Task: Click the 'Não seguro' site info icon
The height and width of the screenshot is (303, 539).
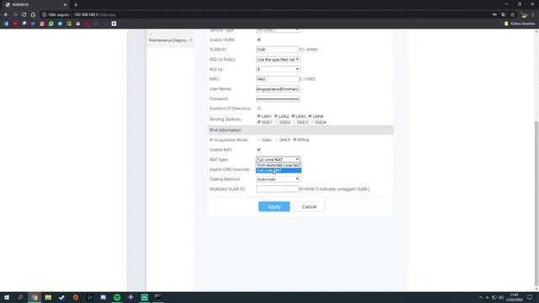Action: (44, 15)
